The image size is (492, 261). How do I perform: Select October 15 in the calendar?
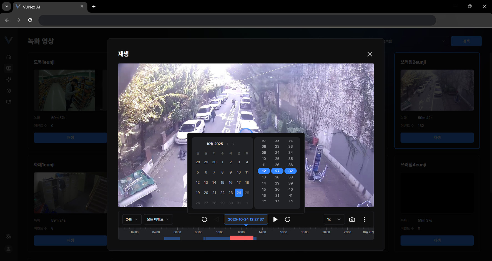pos(222,183)
